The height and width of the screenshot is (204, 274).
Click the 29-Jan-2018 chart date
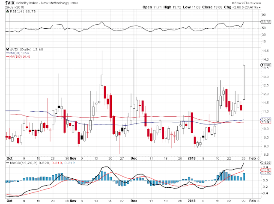point(15,7)
